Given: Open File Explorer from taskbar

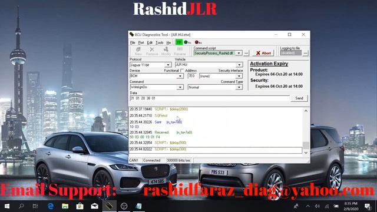Looking at the screenshot, I should 65,206.
